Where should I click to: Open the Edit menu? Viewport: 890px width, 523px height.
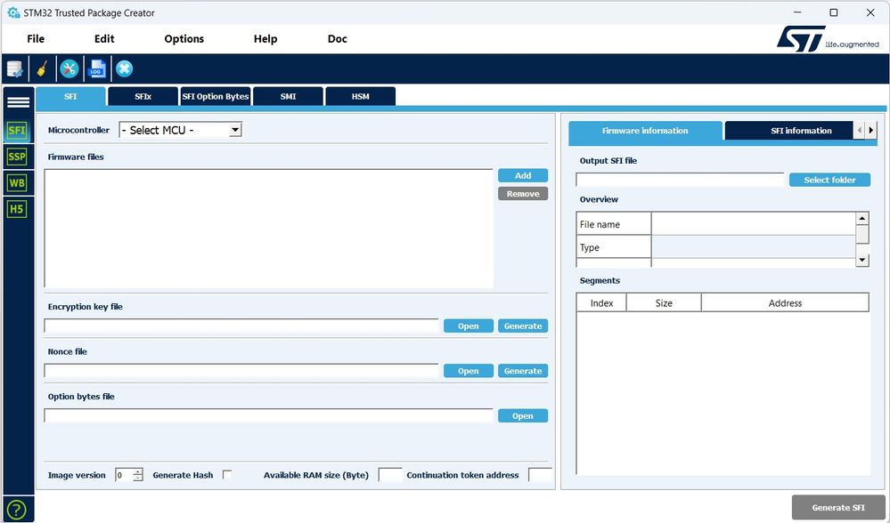[104, 38]
